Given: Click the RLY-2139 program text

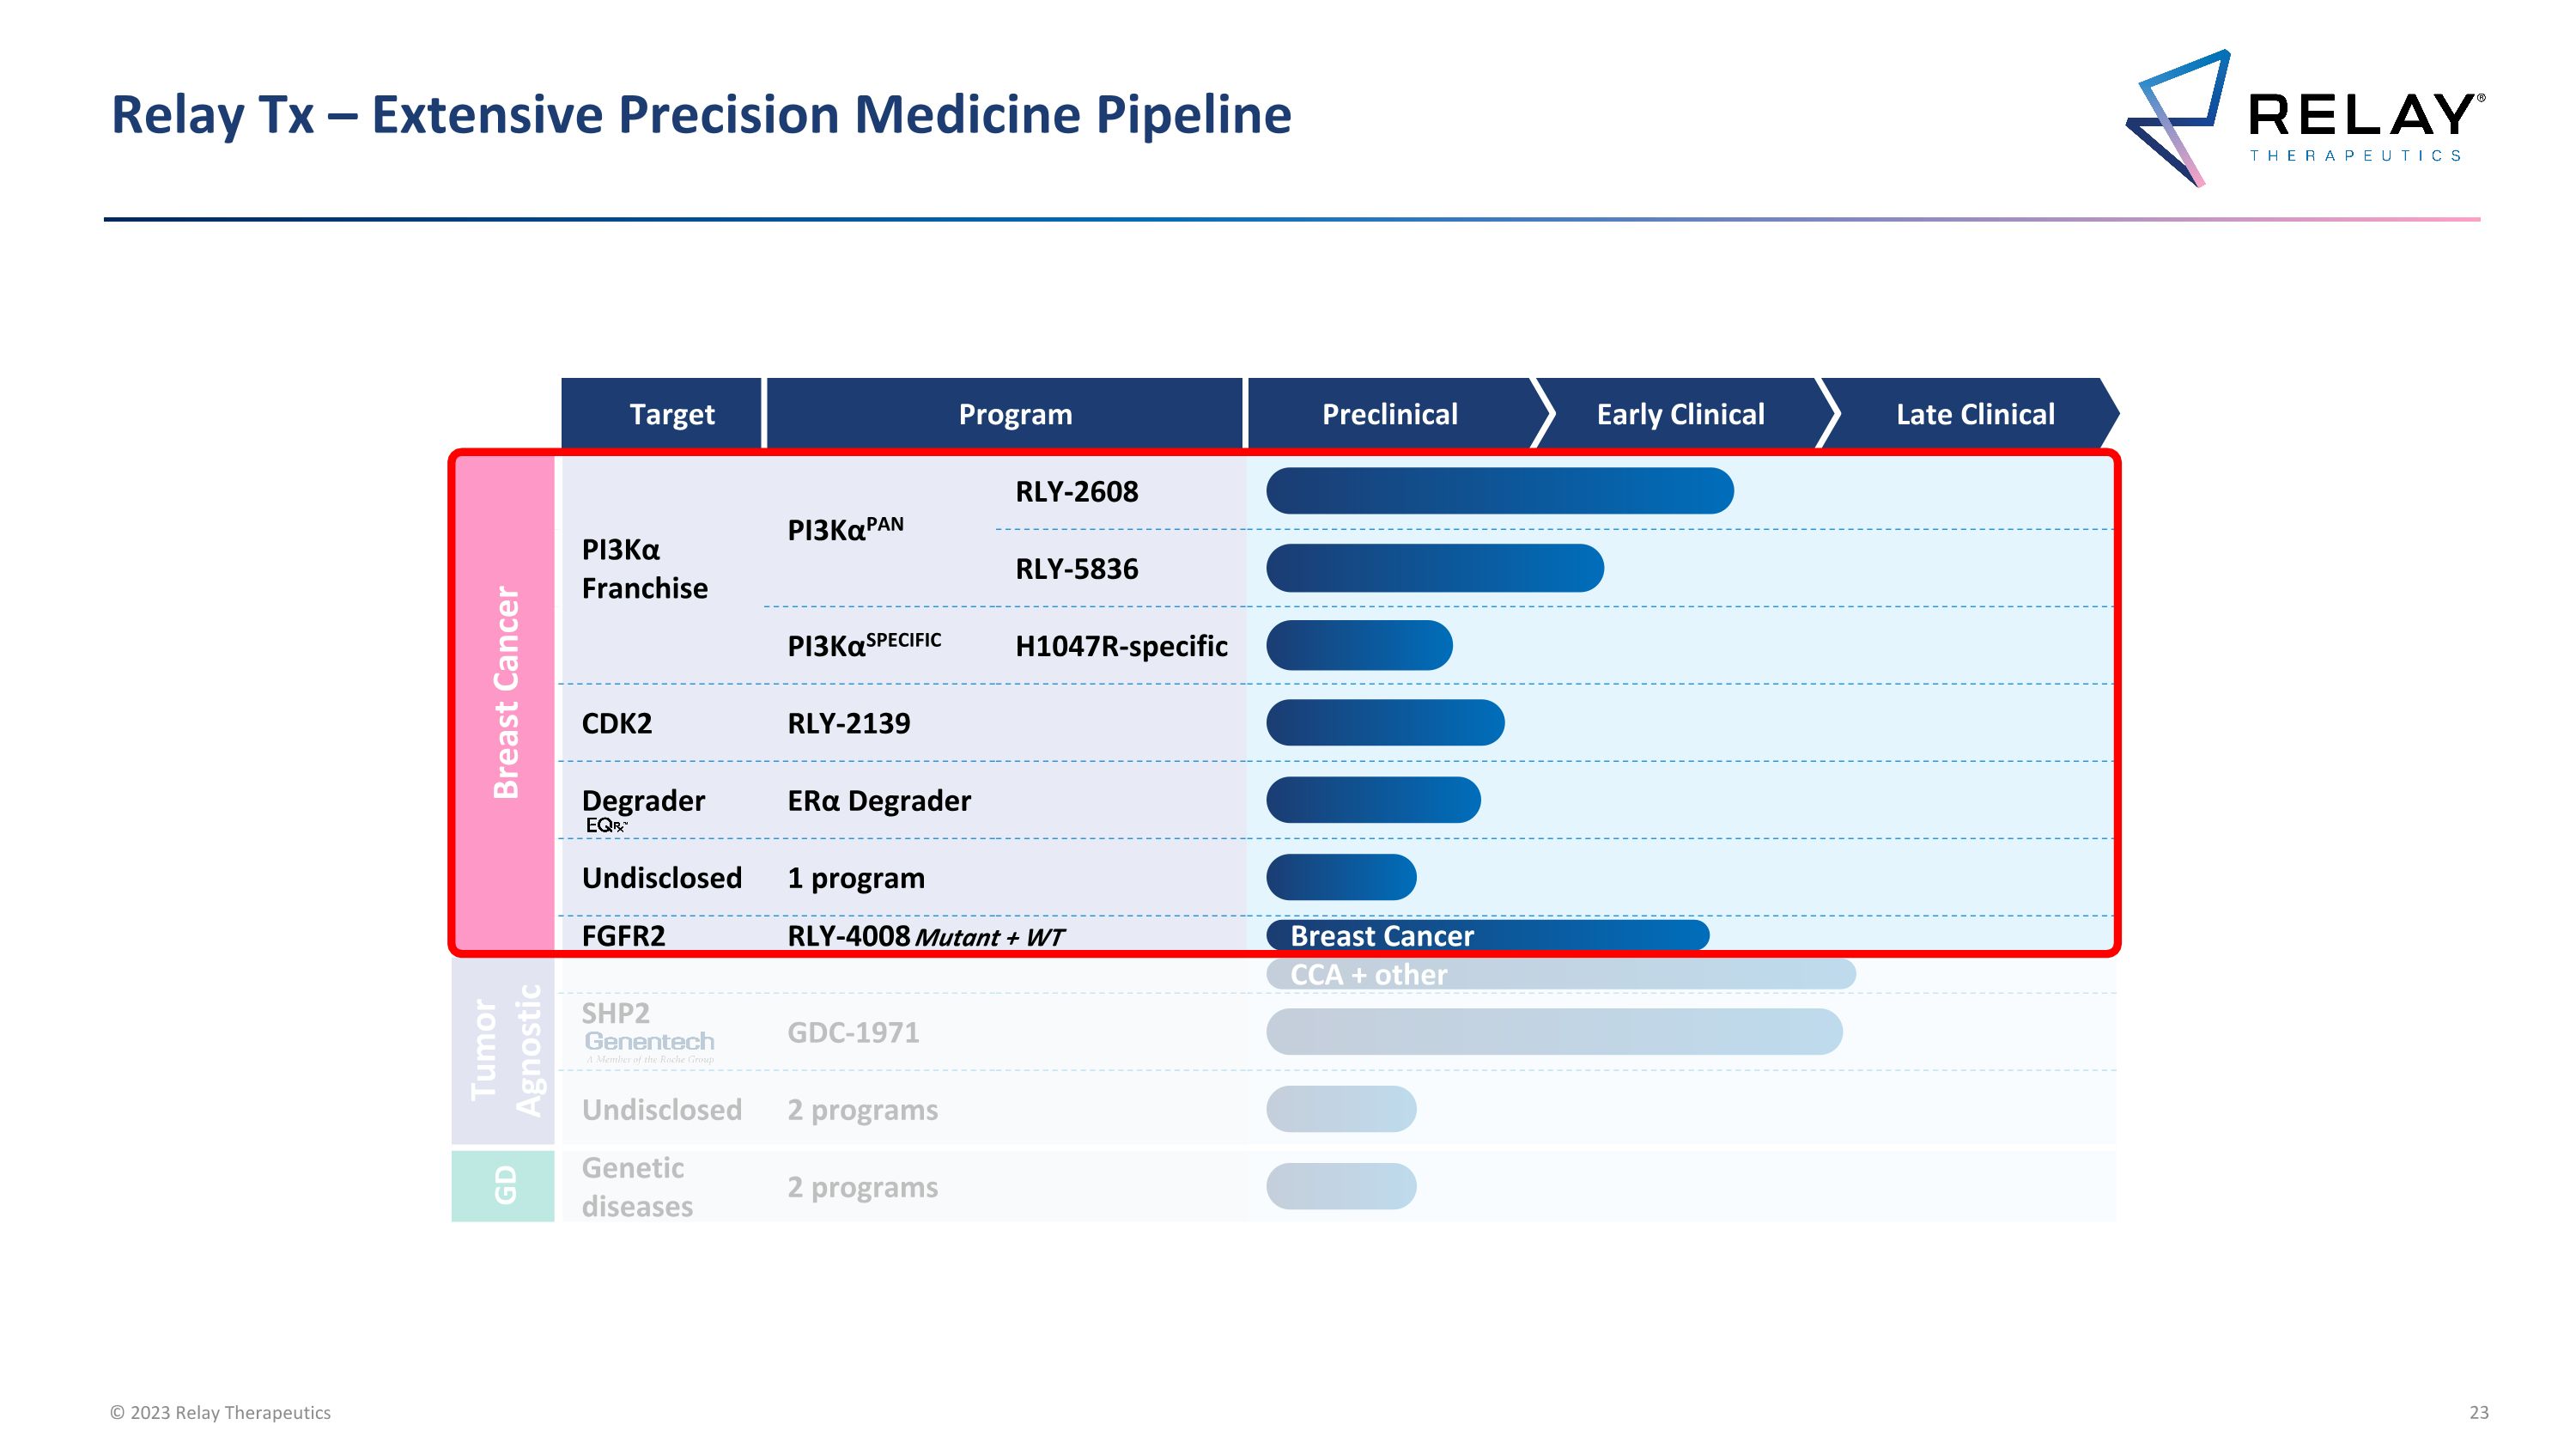Looking at the screenshot, I should (848, 723).
